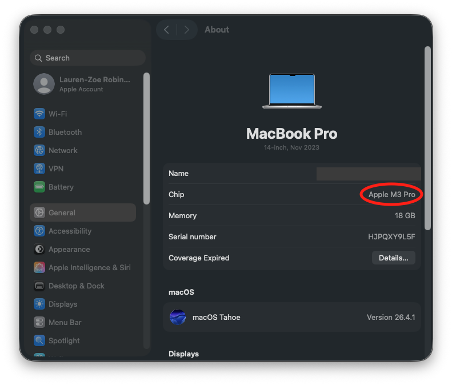Image resolution: width=452 pixels, height=385 pixels.
Task: Click the Search field in sidebar
Action: 87,58
